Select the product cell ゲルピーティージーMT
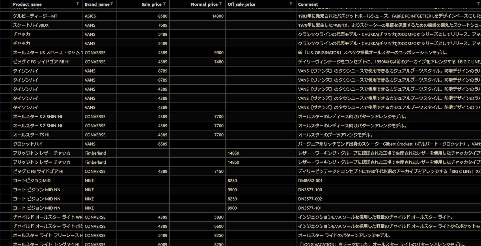This screenshot has width=481, height=246. click(47, 16)
